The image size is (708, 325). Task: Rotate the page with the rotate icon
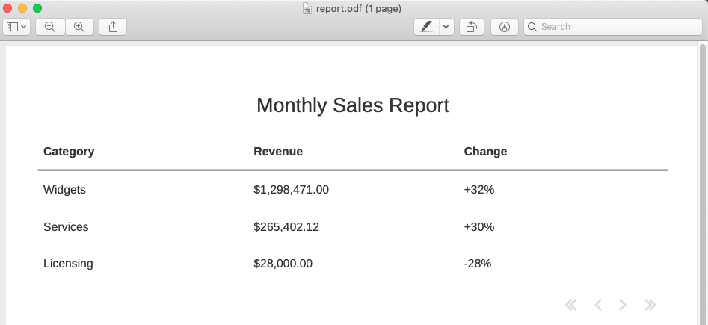click(472, 27)
